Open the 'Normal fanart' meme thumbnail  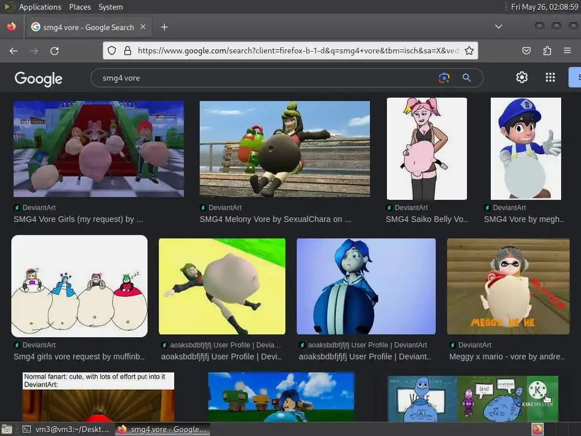[x=98, y=397]
